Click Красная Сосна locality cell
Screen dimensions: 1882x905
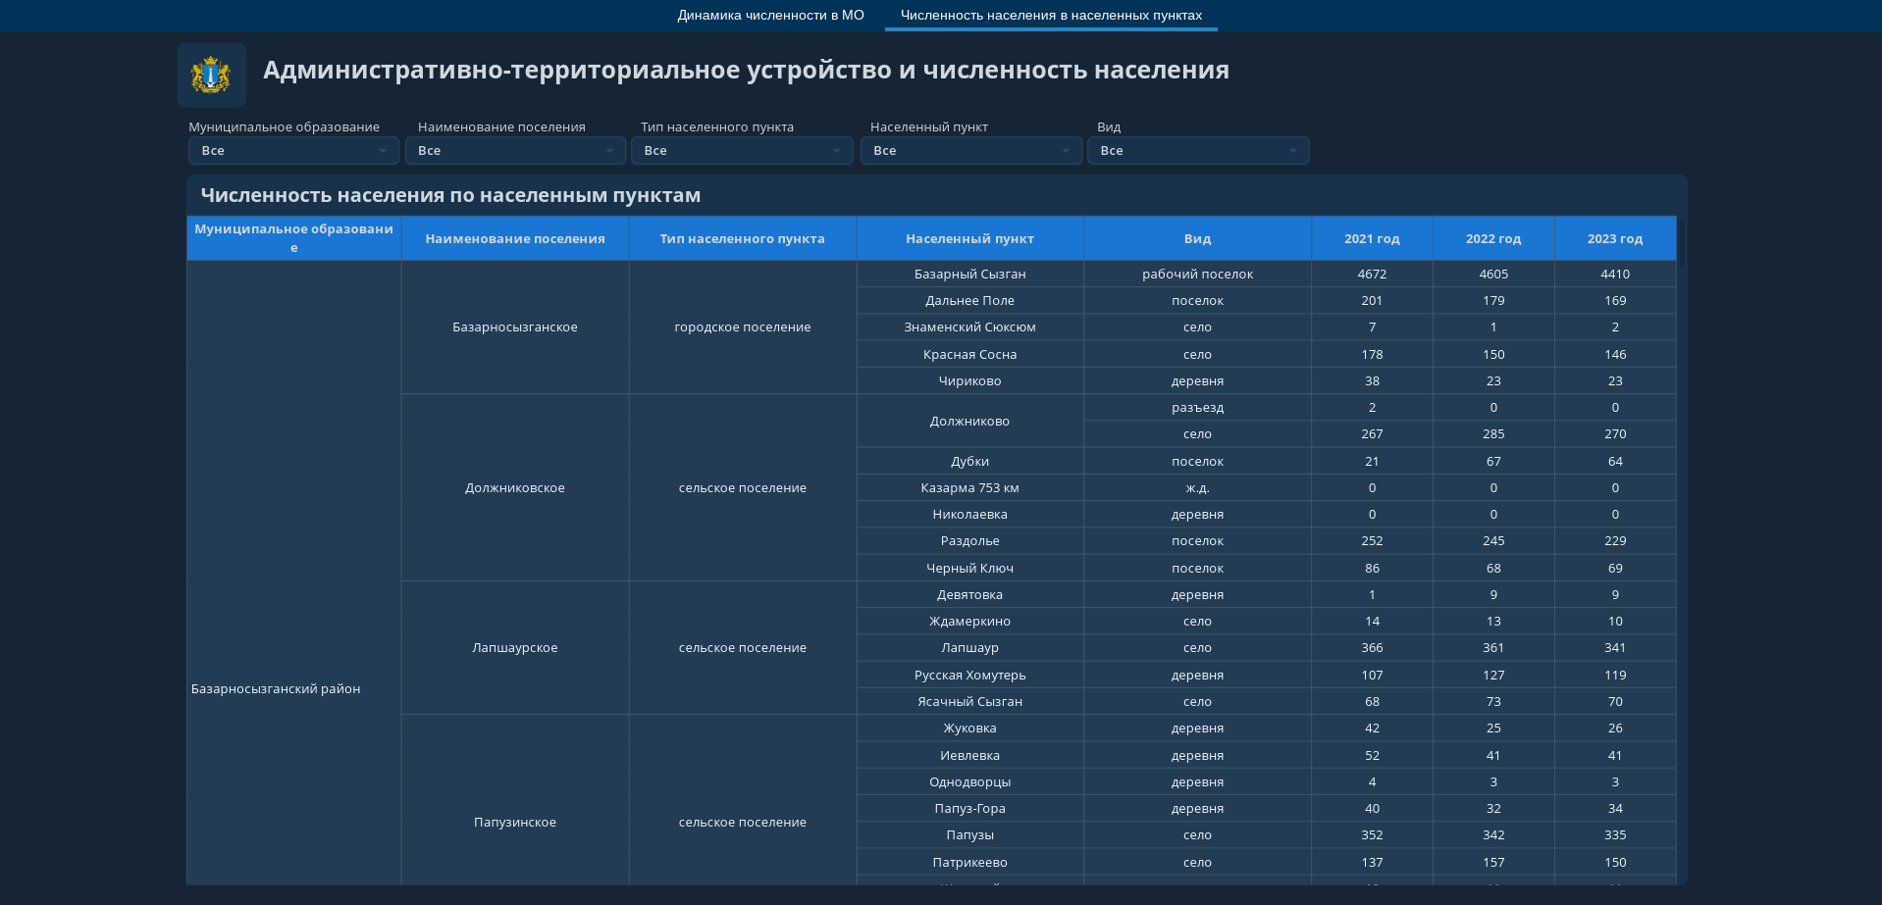tap(970, 354)
